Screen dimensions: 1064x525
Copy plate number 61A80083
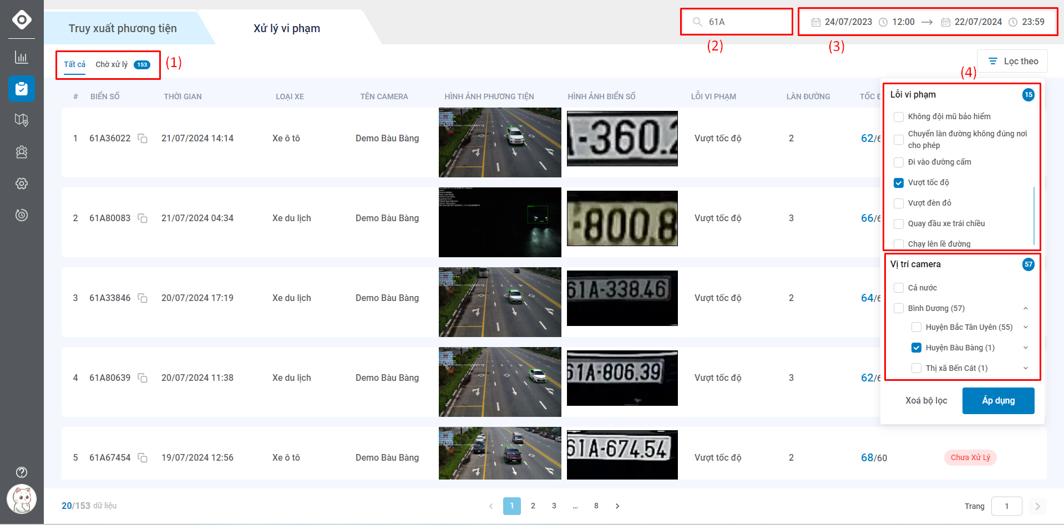143,218
